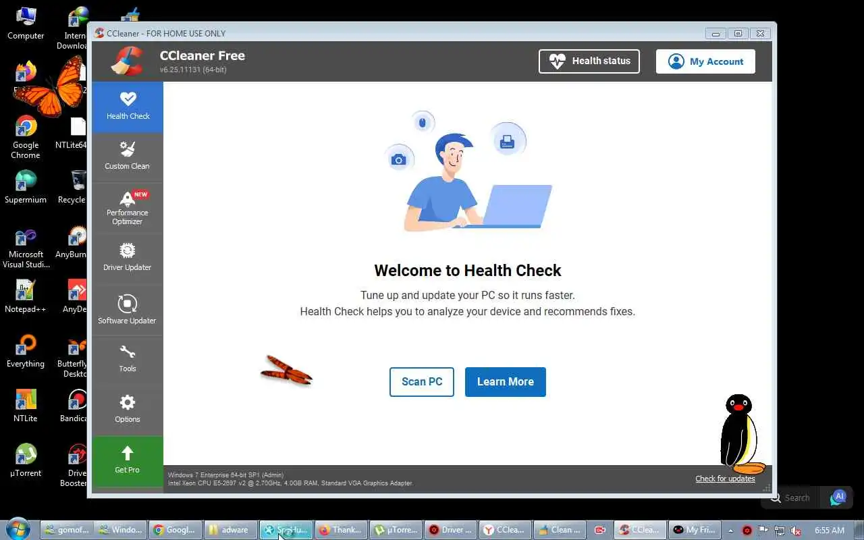Click the penguin desktop mascot
Screen dimensions: 864x540
(741, 434)
